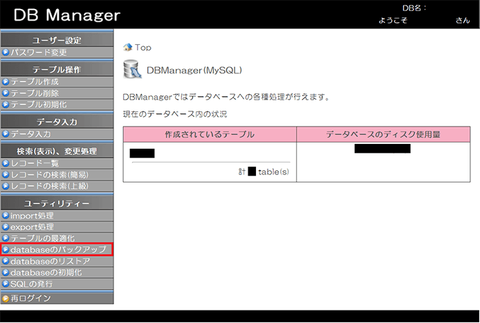Click the Top breadcrumb link
This screenshot has height=323, width=480.
pyautogui.click(x=143, y=48)
